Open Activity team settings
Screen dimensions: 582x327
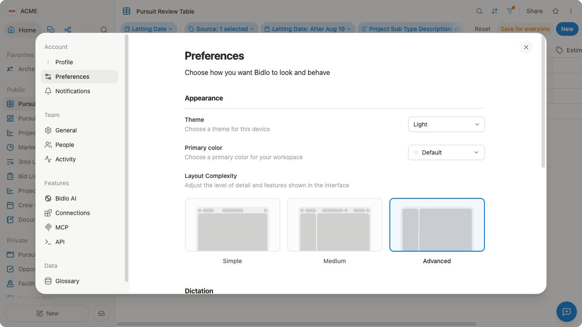pos(79,159)
